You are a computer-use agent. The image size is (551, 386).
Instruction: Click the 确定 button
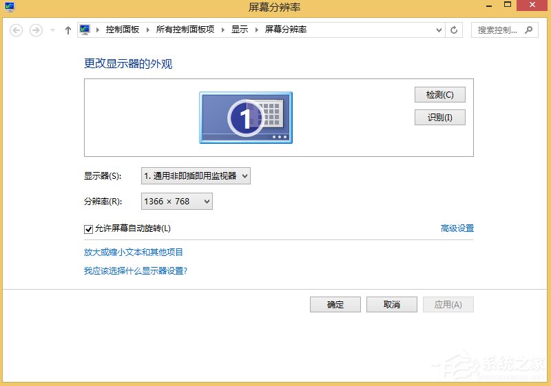[335, 305]
